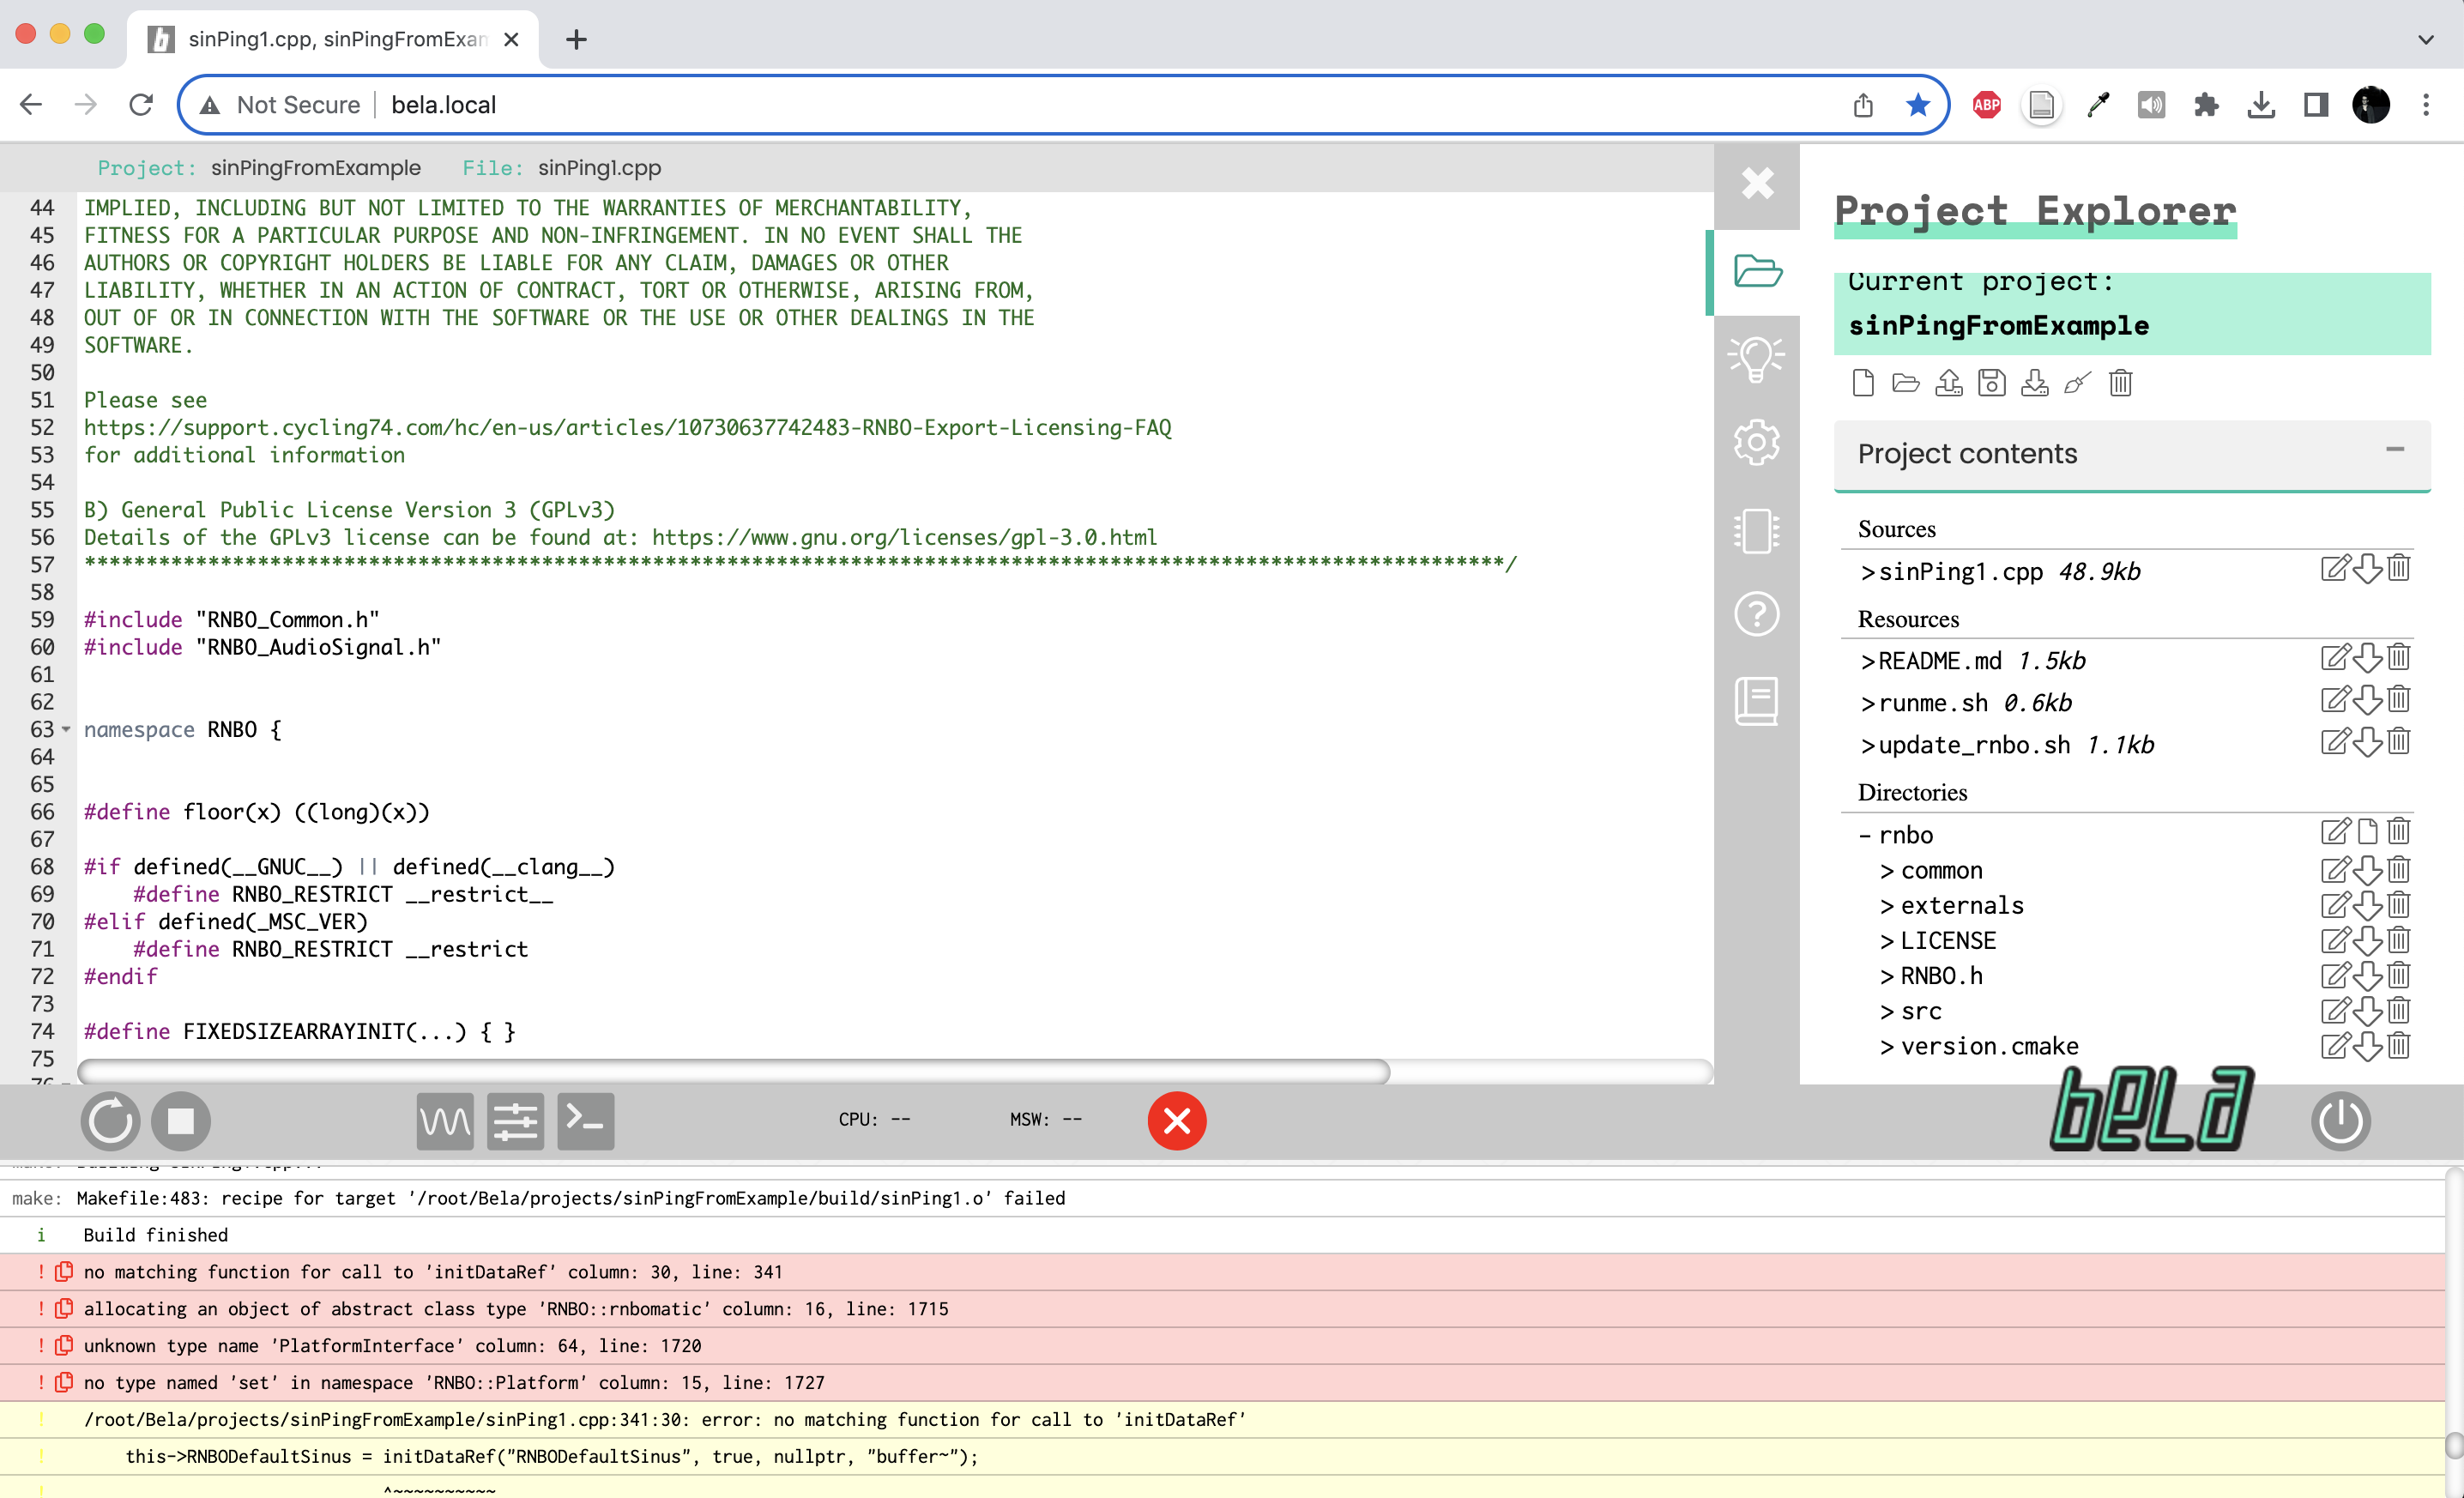This screenshot has height=1498, width=2464.
Task: Open sinPing1.cpp in the Sources list
Action: (x=1961, y=571)
